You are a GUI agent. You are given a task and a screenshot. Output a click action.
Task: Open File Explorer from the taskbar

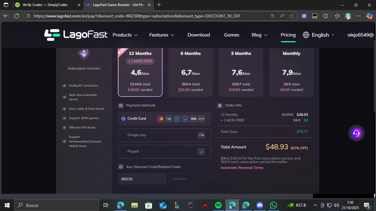[135, 205]
